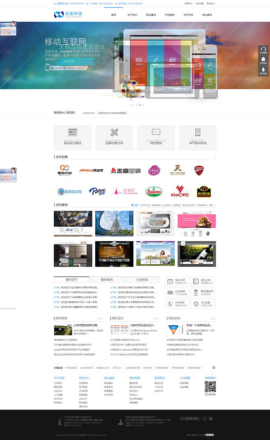270x440 pixels.
Task: Open 联系我们 link in top bar
Action: click(211, 3)
